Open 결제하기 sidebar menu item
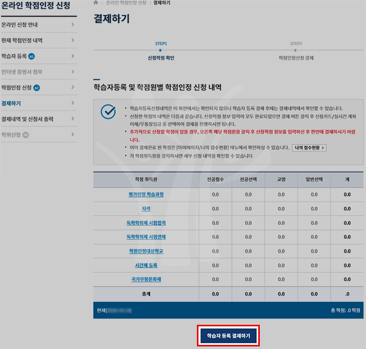This screenshot has width=366, height=349. tap(11, 103)
